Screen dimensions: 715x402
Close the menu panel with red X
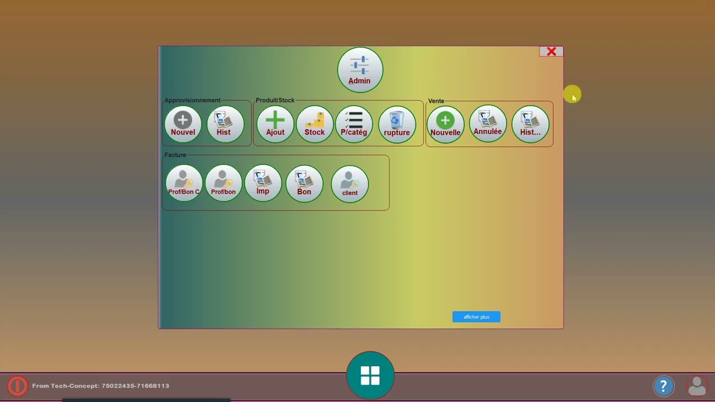pos(551,51)
